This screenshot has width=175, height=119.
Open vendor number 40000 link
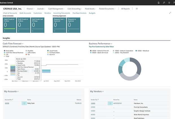(93, 115)
